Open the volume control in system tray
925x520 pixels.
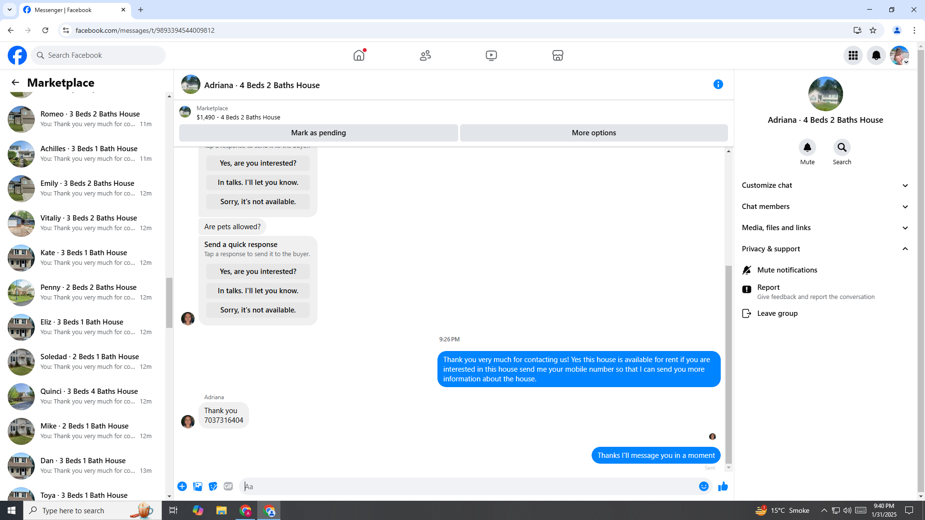(847, 510)
